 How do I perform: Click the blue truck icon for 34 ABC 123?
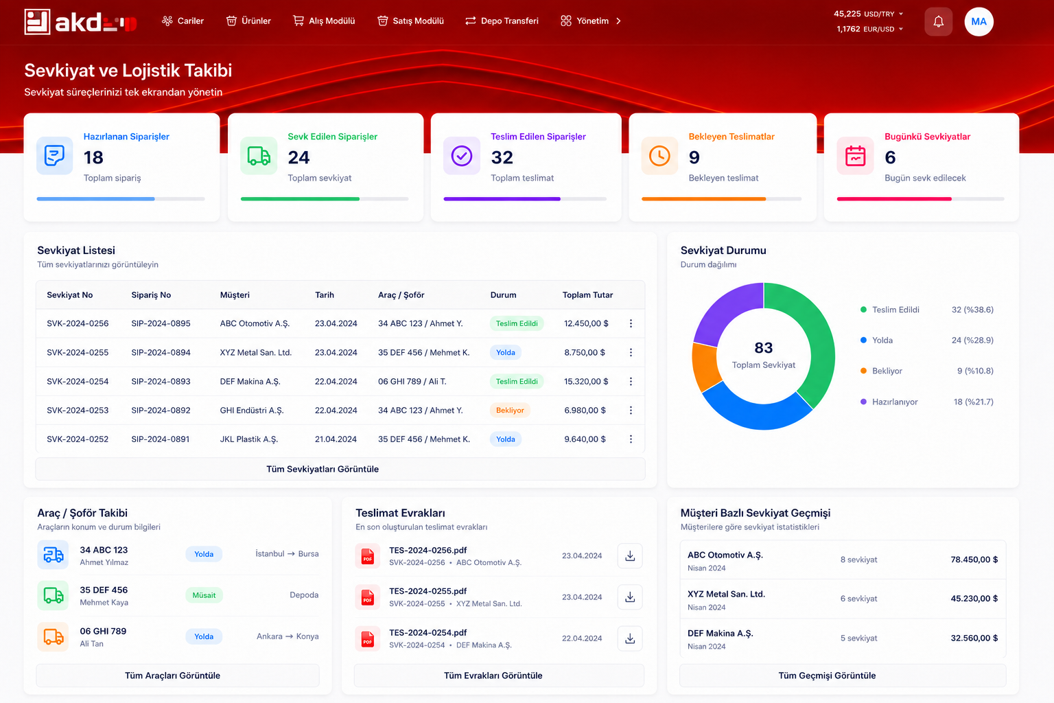click(53, 555)
